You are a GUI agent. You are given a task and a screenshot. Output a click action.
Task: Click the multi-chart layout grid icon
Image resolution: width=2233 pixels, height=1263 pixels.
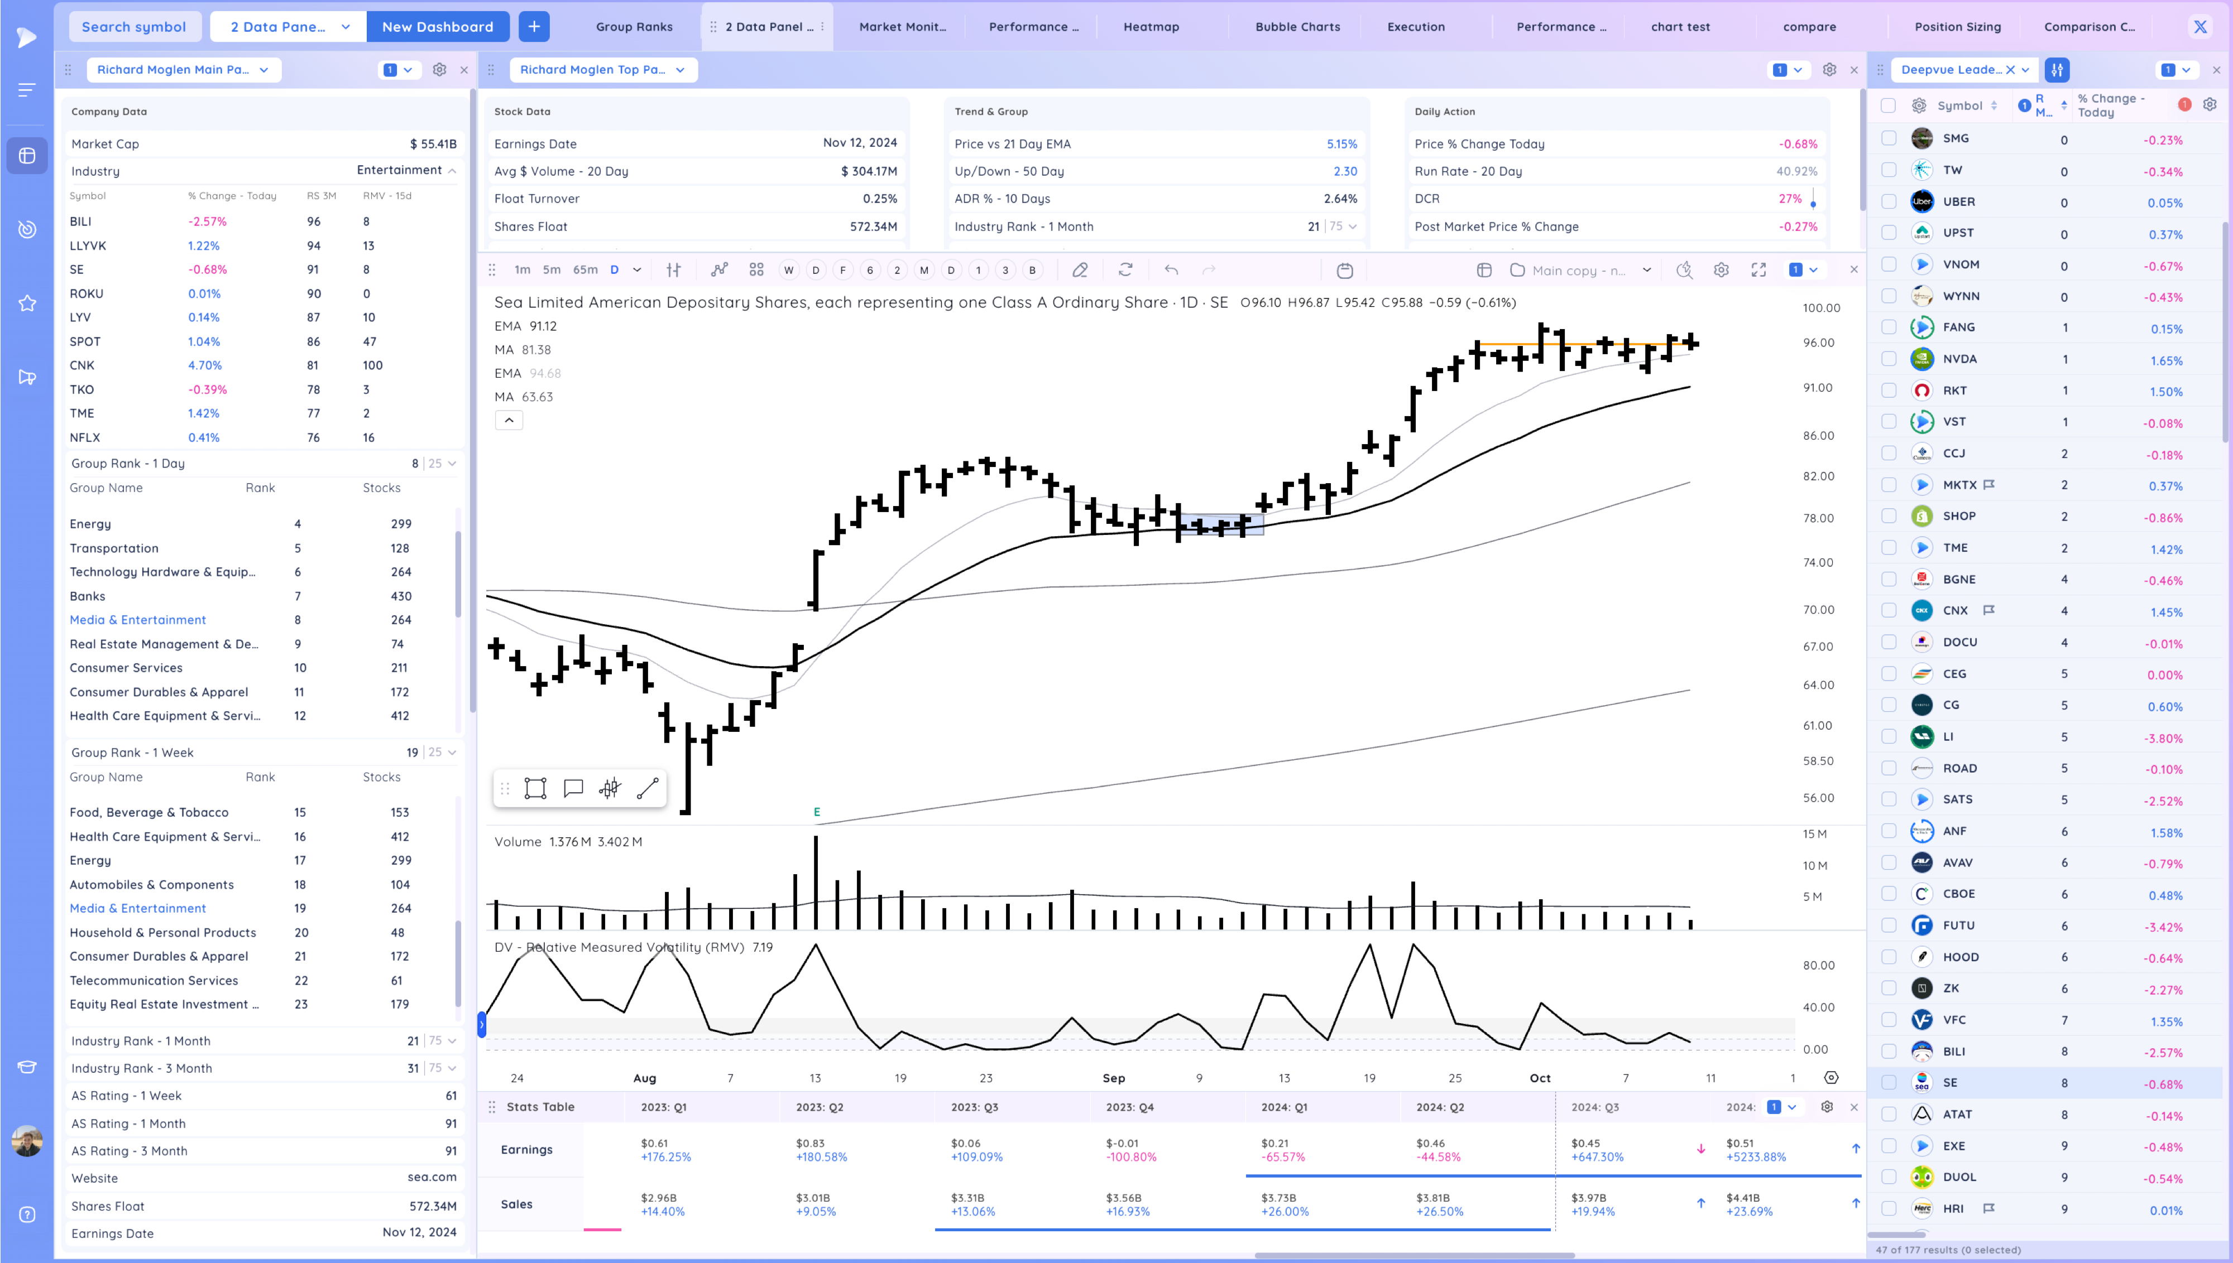tap(756, 270)
